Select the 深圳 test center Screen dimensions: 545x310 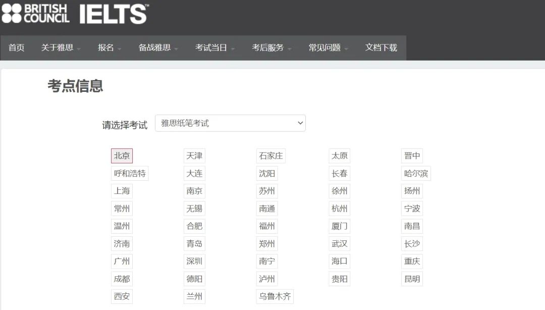tap(194, 261)
